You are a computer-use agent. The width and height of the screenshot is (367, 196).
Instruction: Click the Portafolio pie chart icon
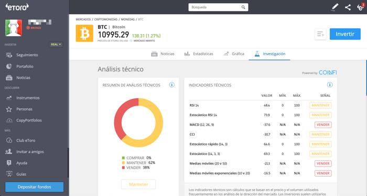[x=9, y=66]
